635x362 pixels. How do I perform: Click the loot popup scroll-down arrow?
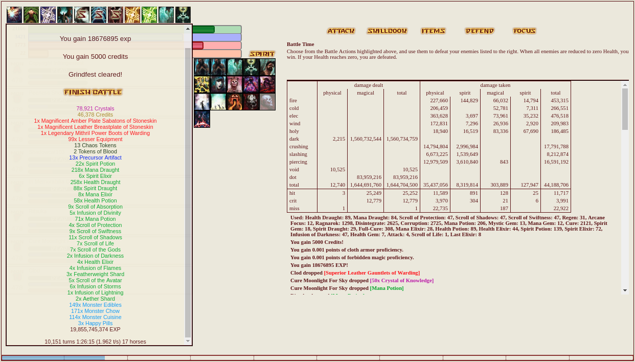coord(188,341)
